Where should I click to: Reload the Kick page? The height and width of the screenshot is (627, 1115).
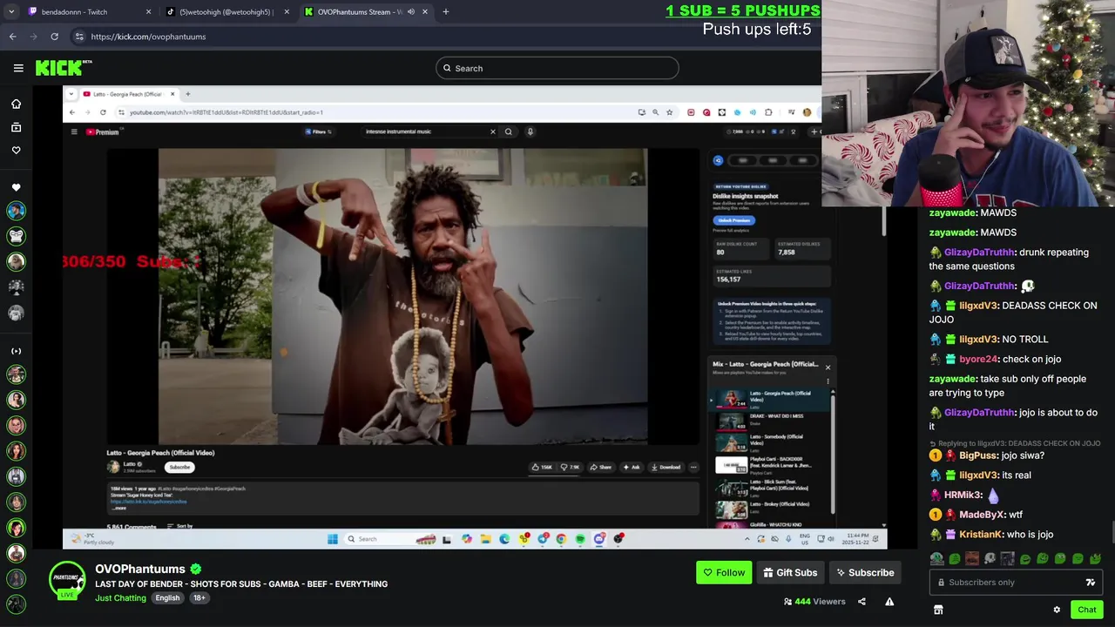54,37
